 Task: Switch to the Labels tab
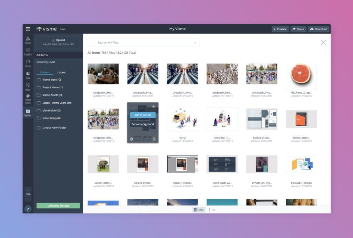click(x=61, y=72)
